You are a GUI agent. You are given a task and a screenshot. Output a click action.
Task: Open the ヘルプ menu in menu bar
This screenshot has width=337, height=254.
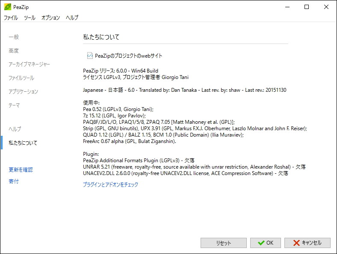point(72,18)
